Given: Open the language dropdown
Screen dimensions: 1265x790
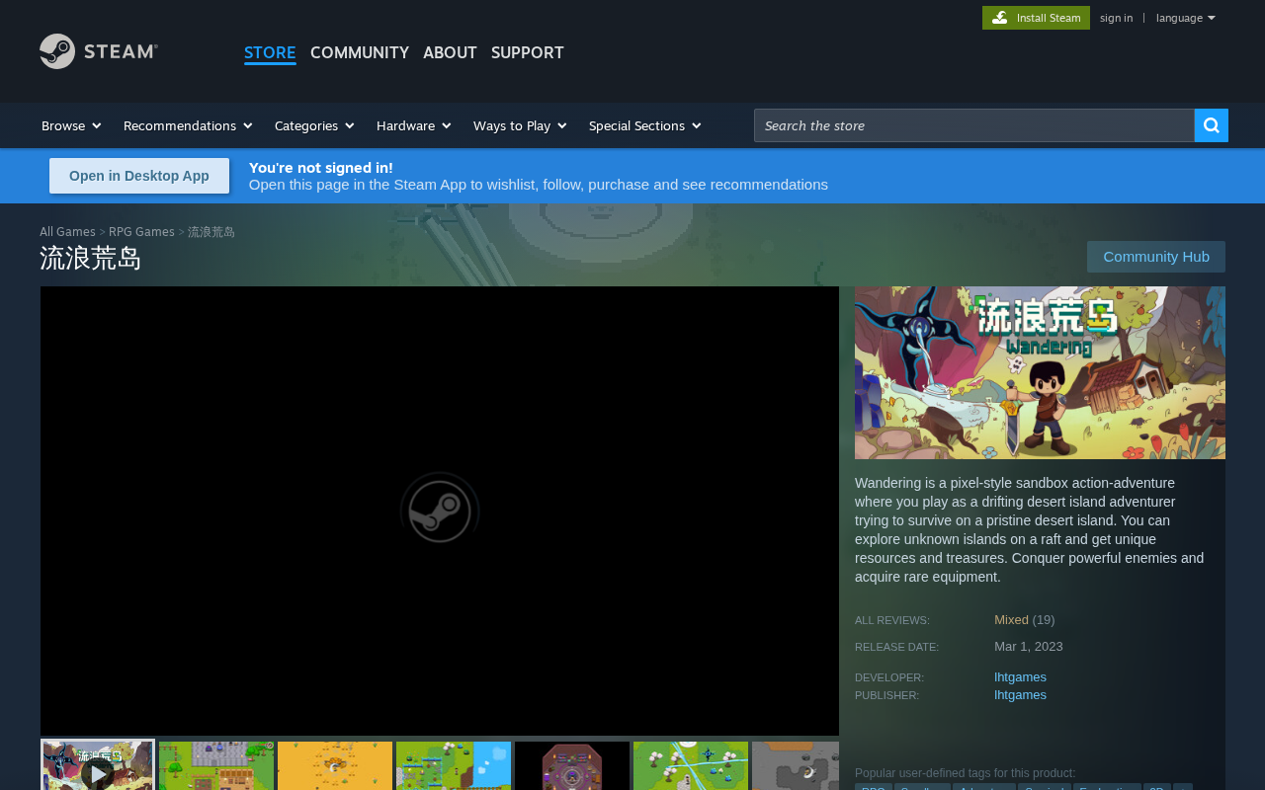Looking at the screenshot, I should (x=1185, y=18).
